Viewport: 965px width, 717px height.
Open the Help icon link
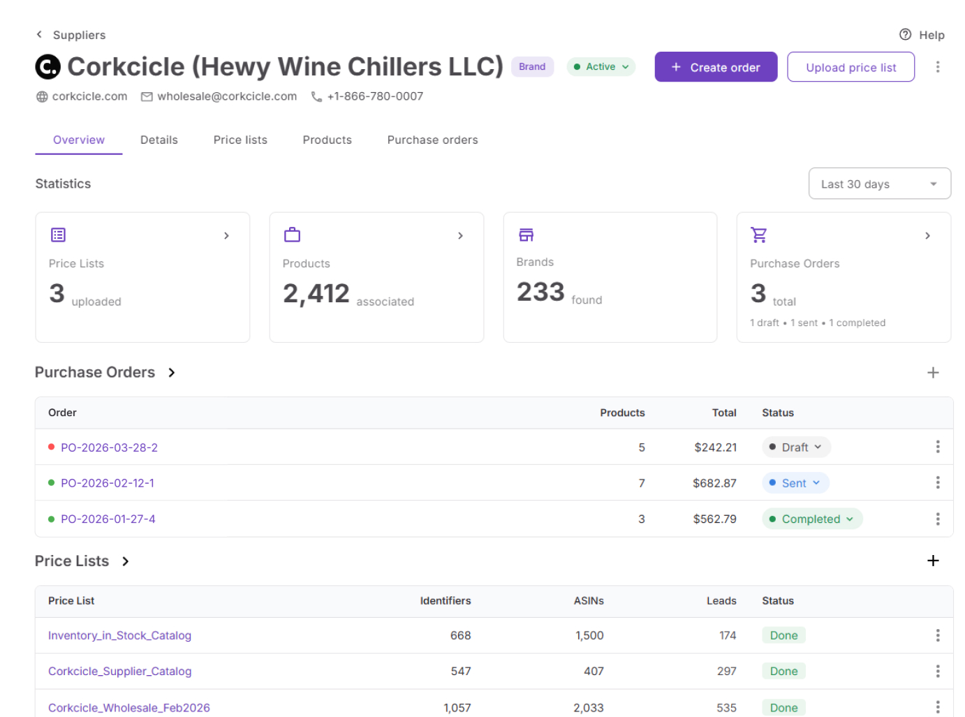pyautogui.click(x=905, y=34)
